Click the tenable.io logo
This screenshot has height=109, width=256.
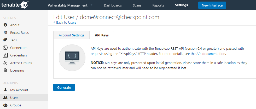click(x=15, y=5)
